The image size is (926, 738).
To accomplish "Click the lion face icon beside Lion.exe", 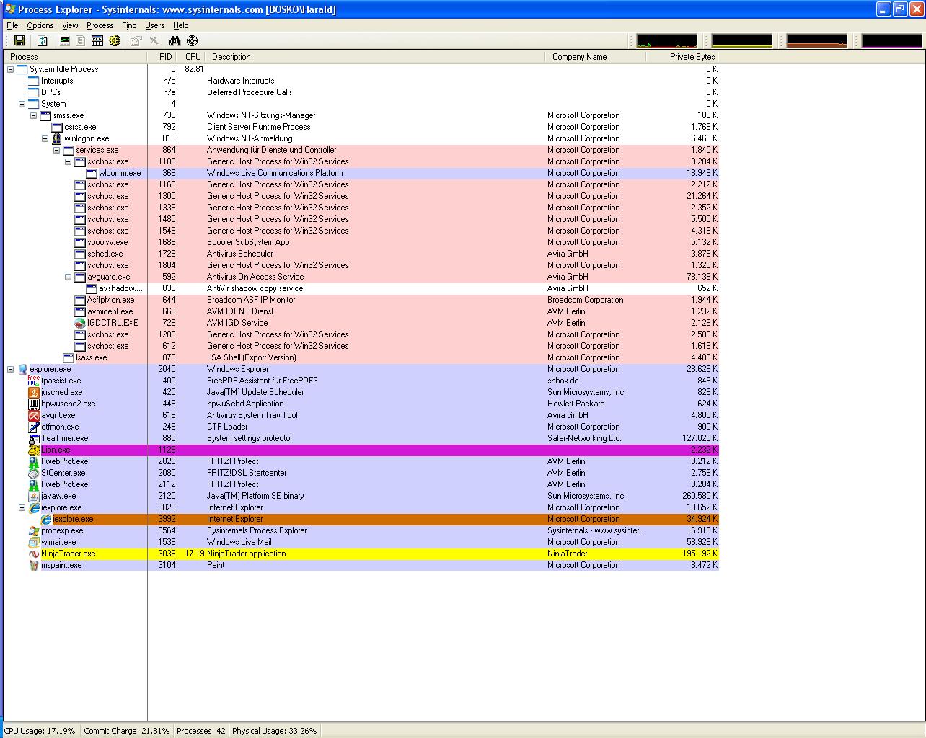I will pos(33,450).
